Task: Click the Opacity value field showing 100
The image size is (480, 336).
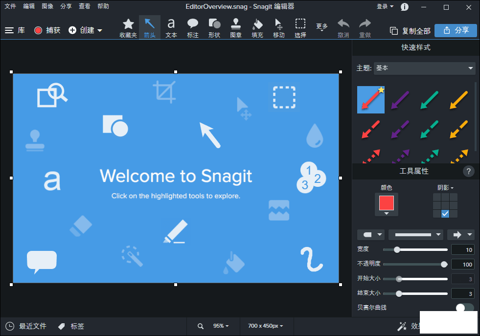Action: point(463,265)
